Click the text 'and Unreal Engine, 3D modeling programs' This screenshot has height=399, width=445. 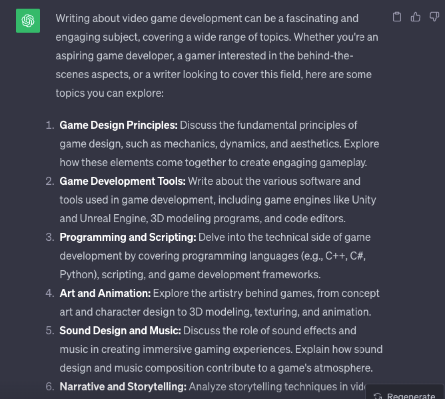click(x=161, y=218)
